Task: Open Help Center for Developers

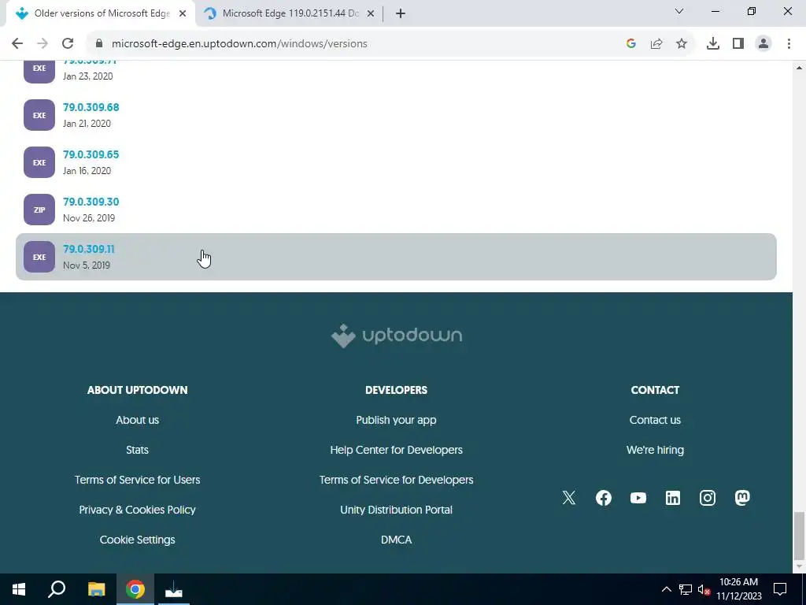Action: (397, 450)
